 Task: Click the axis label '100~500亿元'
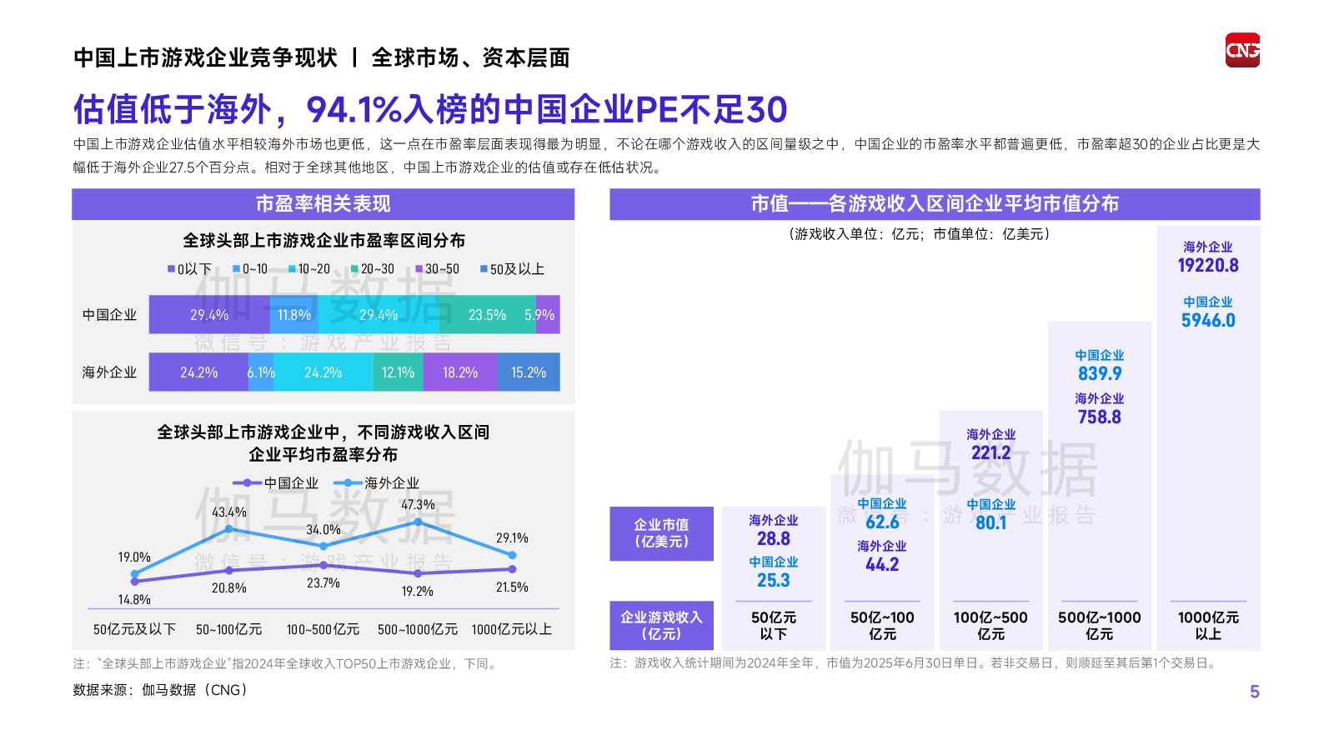[323, 630]
